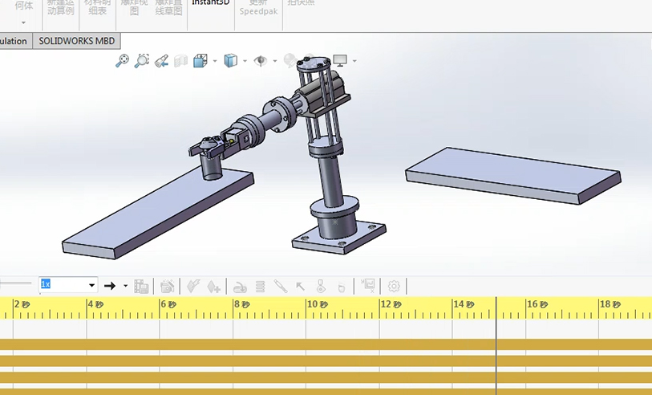
Task: Click the 14 秒 mark on timeline ruler
Action: pos(464,304)
